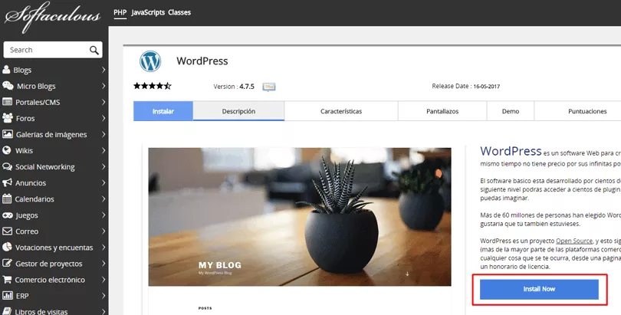Click the changelog icon beside version 4.7.5
The width and height of the screenshot is (621, 315).
point(269,87)
